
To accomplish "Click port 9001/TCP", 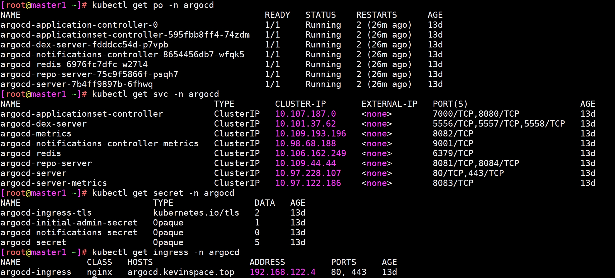I will pos(453,144).
